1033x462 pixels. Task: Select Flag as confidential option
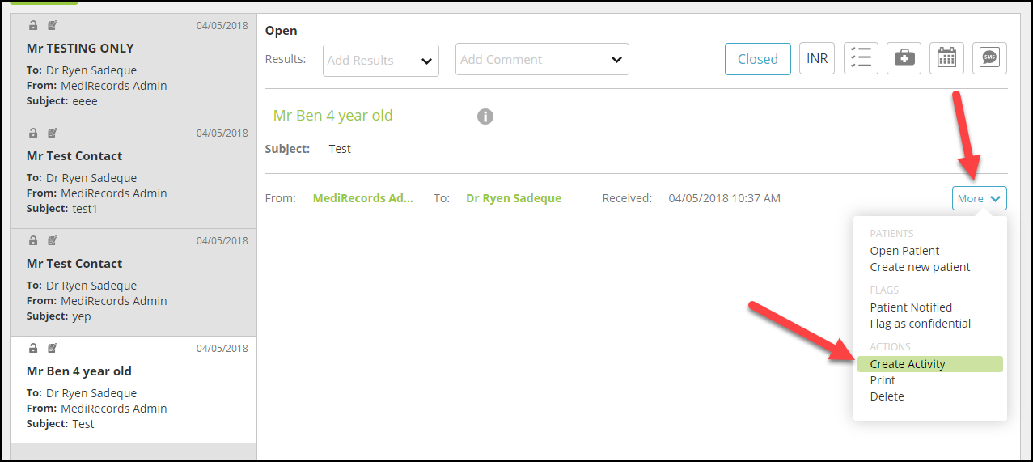click(x=921, y=324)
